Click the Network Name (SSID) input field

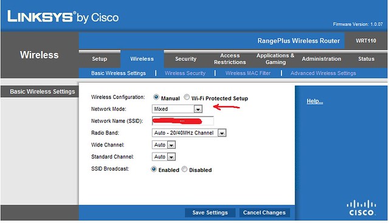[183, 121]
